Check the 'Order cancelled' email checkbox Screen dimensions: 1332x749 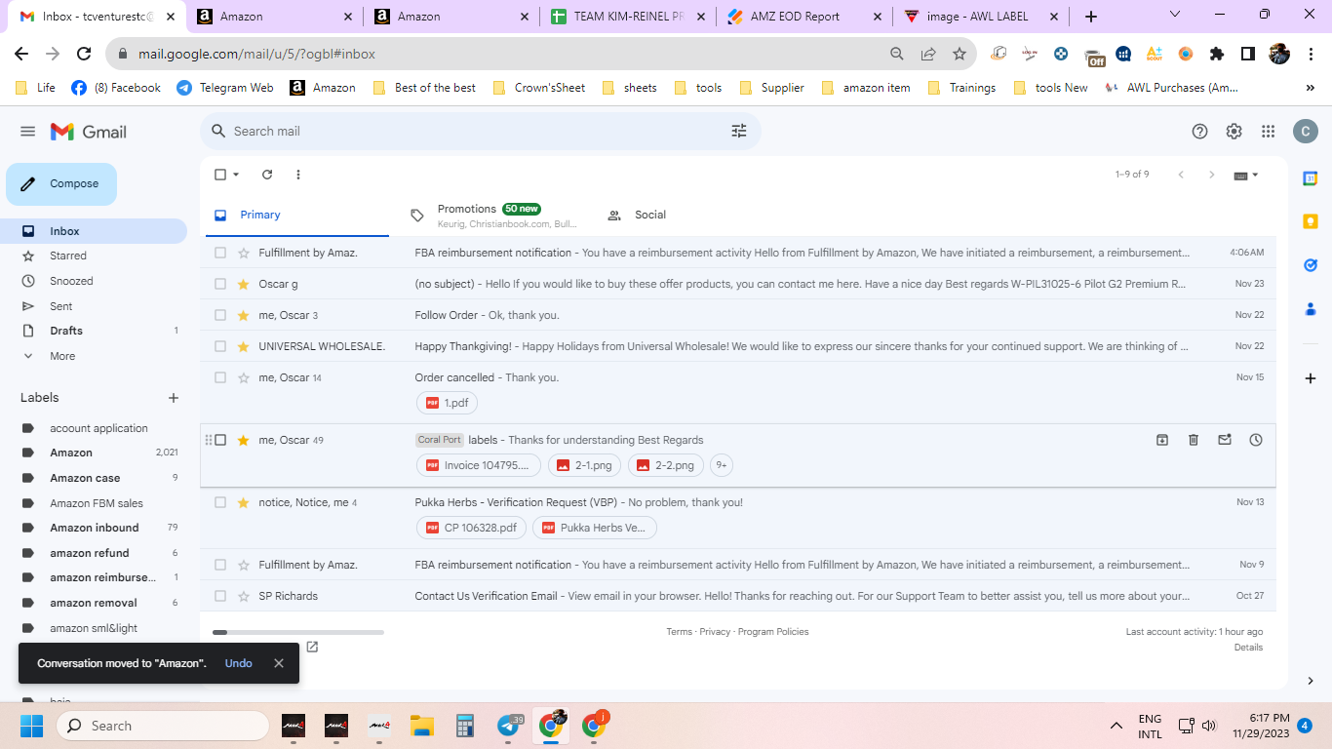pyautogui.click(x=220, y=377)
